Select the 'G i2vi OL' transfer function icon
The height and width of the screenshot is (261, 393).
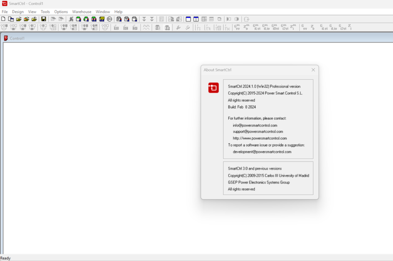(285, 27)
